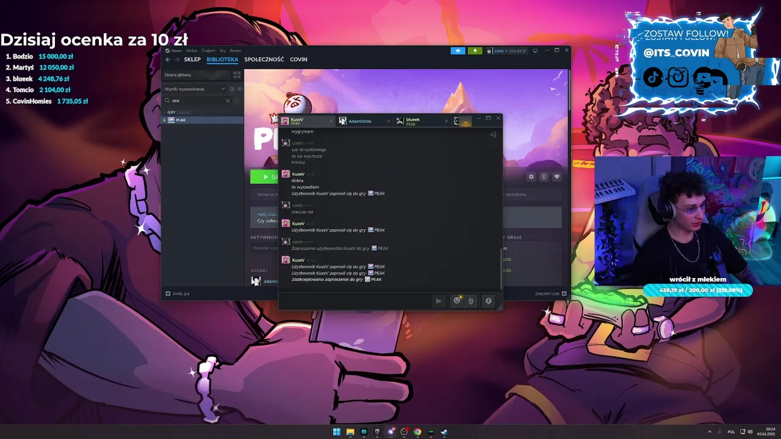
Task: Click the chat window scrollbar
Action: [501, 268]
